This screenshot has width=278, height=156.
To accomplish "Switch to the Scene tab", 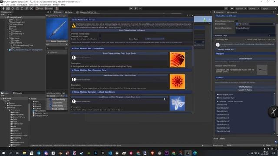I will click(x=58, y=12).
